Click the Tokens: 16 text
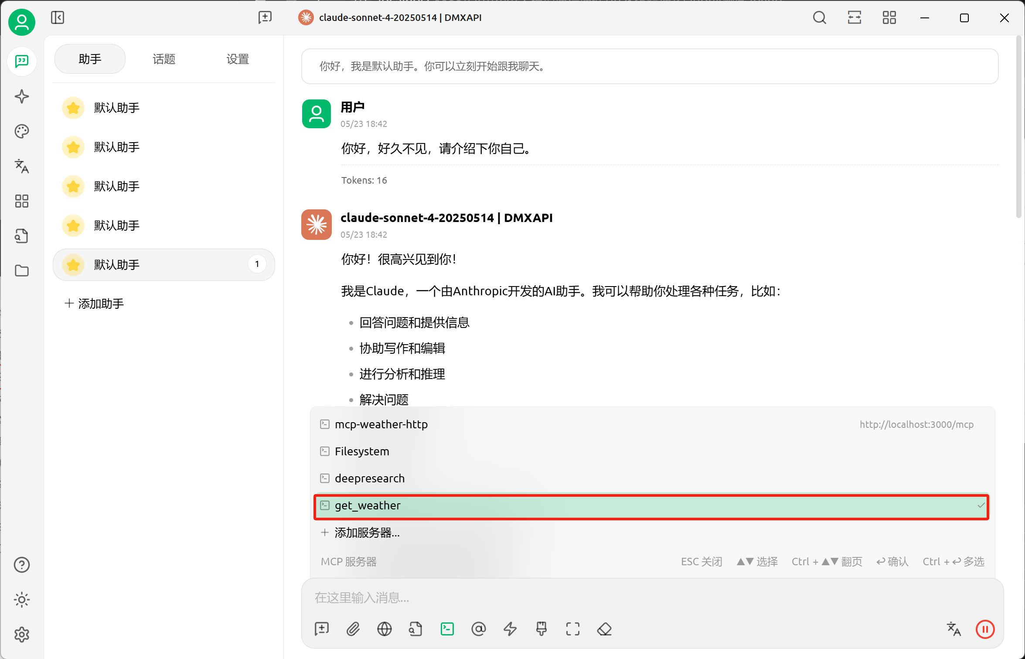1025x659 pixels. pyautogui.click(x=364, y=181)
